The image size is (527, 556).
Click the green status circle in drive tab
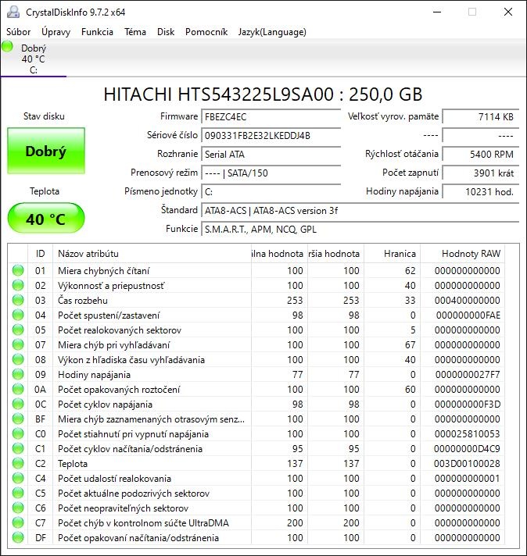tap(7, 46)
